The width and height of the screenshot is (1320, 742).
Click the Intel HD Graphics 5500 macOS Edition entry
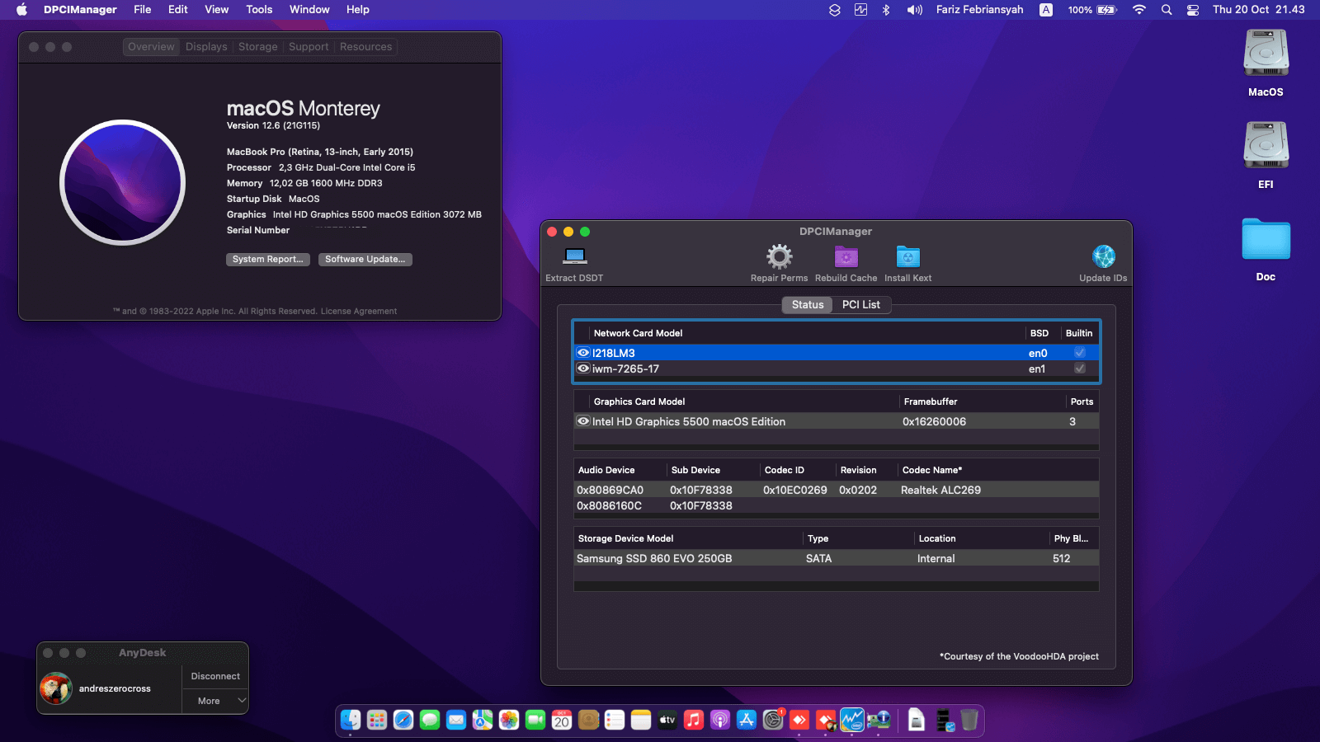[x=689, y=421]
